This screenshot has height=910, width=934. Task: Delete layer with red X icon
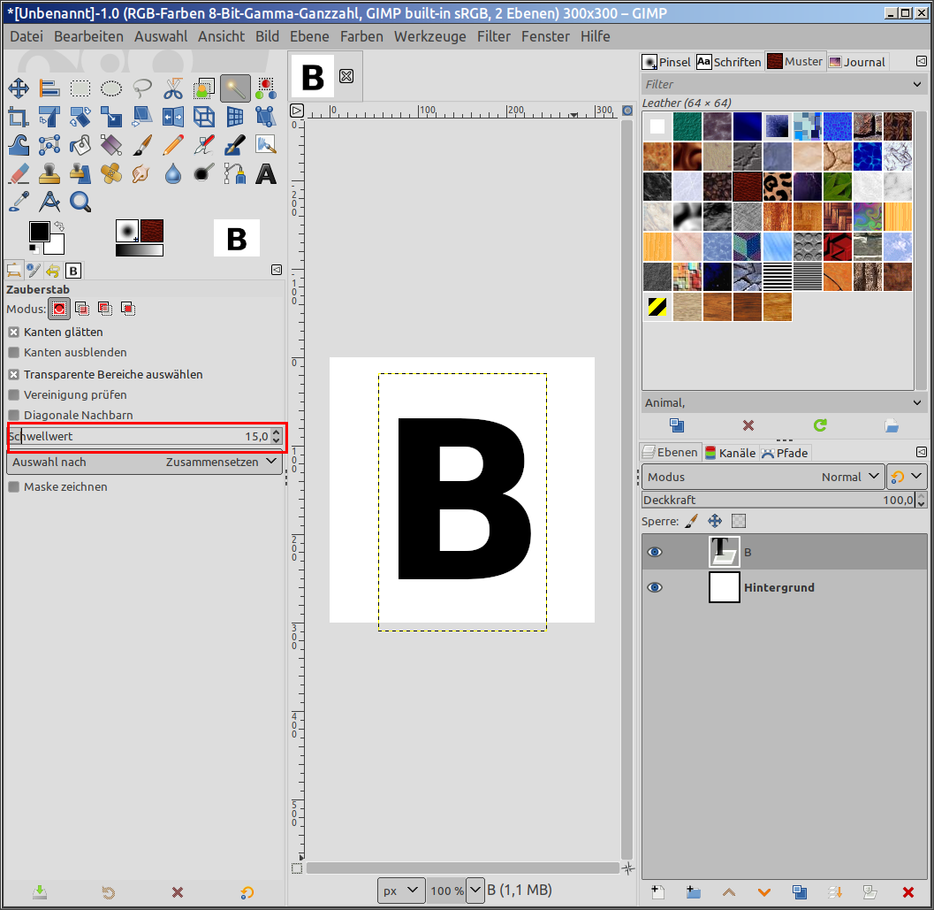(907, 892)
